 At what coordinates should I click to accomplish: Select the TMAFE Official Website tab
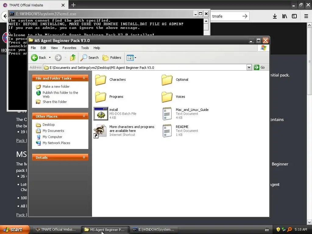tap(34, 5)
